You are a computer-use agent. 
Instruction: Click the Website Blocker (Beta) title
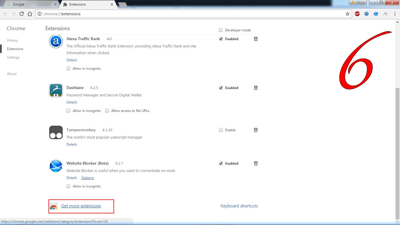tap(88, 163)
